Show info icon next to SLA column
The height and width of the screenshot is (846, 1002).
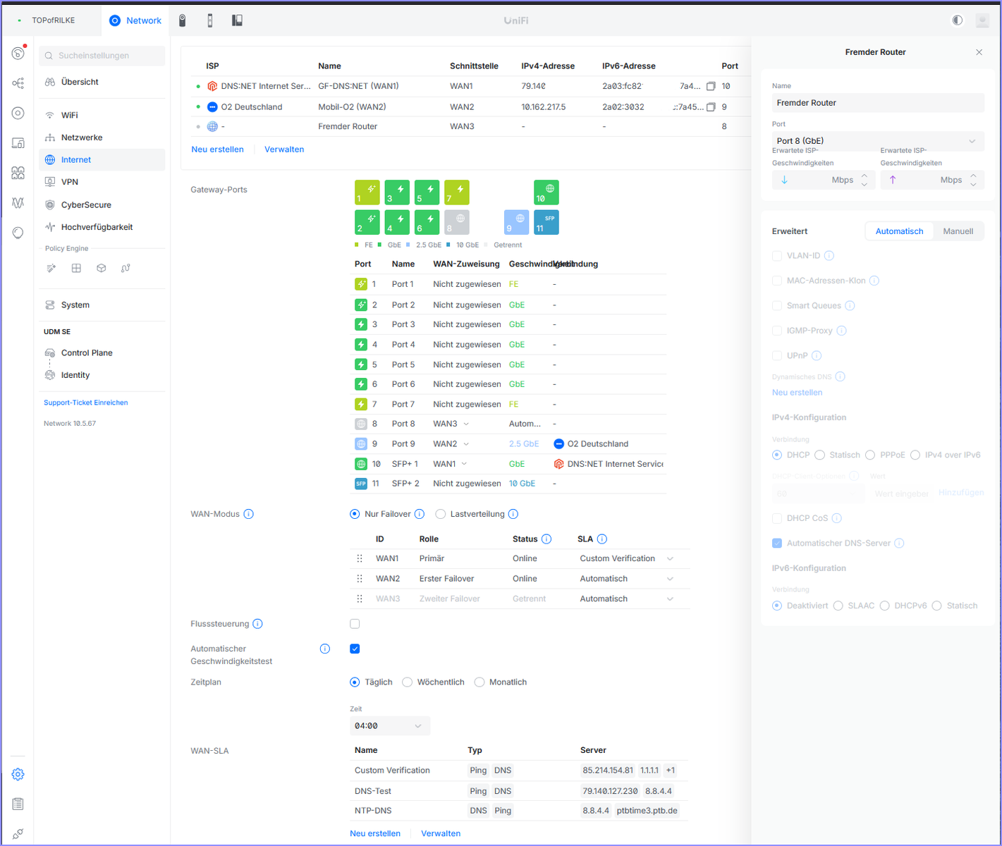(x=602, y=539)
